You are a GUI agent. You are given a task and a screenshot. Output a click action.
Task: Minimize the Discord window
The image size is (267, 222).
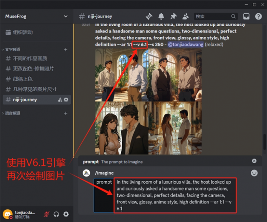click(246, 5)
